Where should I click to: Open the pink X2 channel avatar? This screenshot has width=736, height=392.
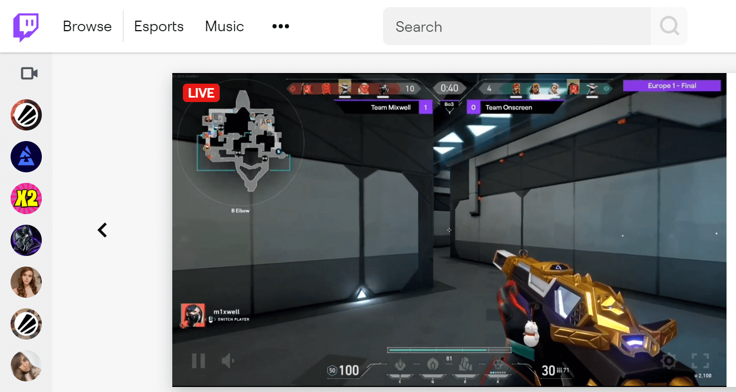coord(26,199)
